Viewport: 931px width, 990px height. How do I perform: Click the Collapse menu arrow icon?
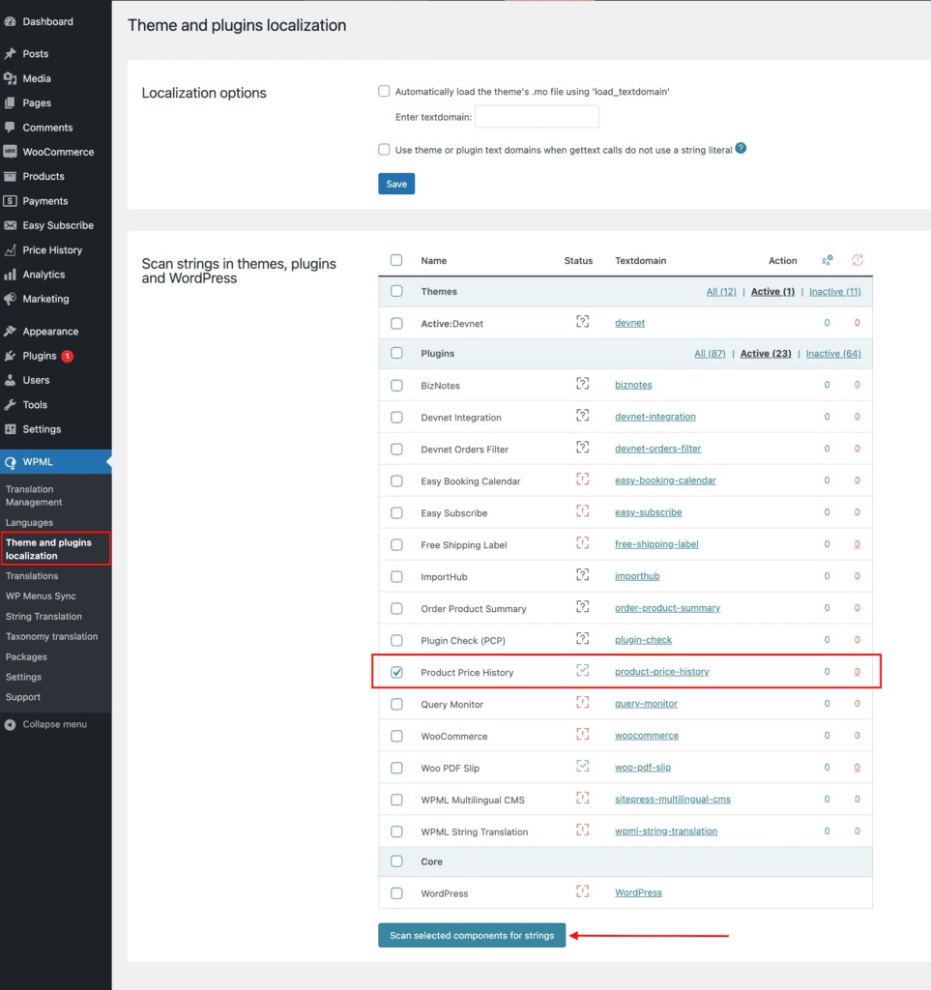click(x=11, y=724)
